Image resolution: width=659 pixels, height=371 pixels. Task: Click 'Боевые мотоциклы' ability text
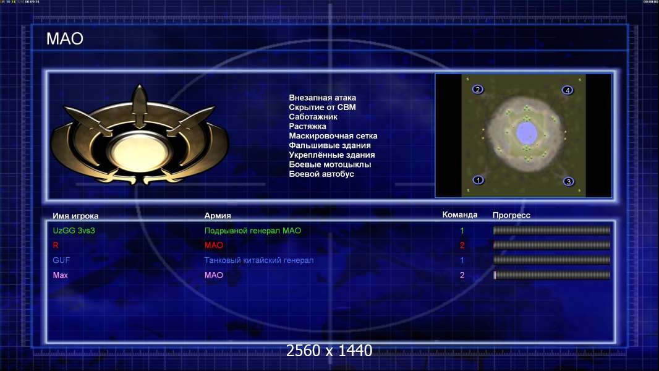330,164
